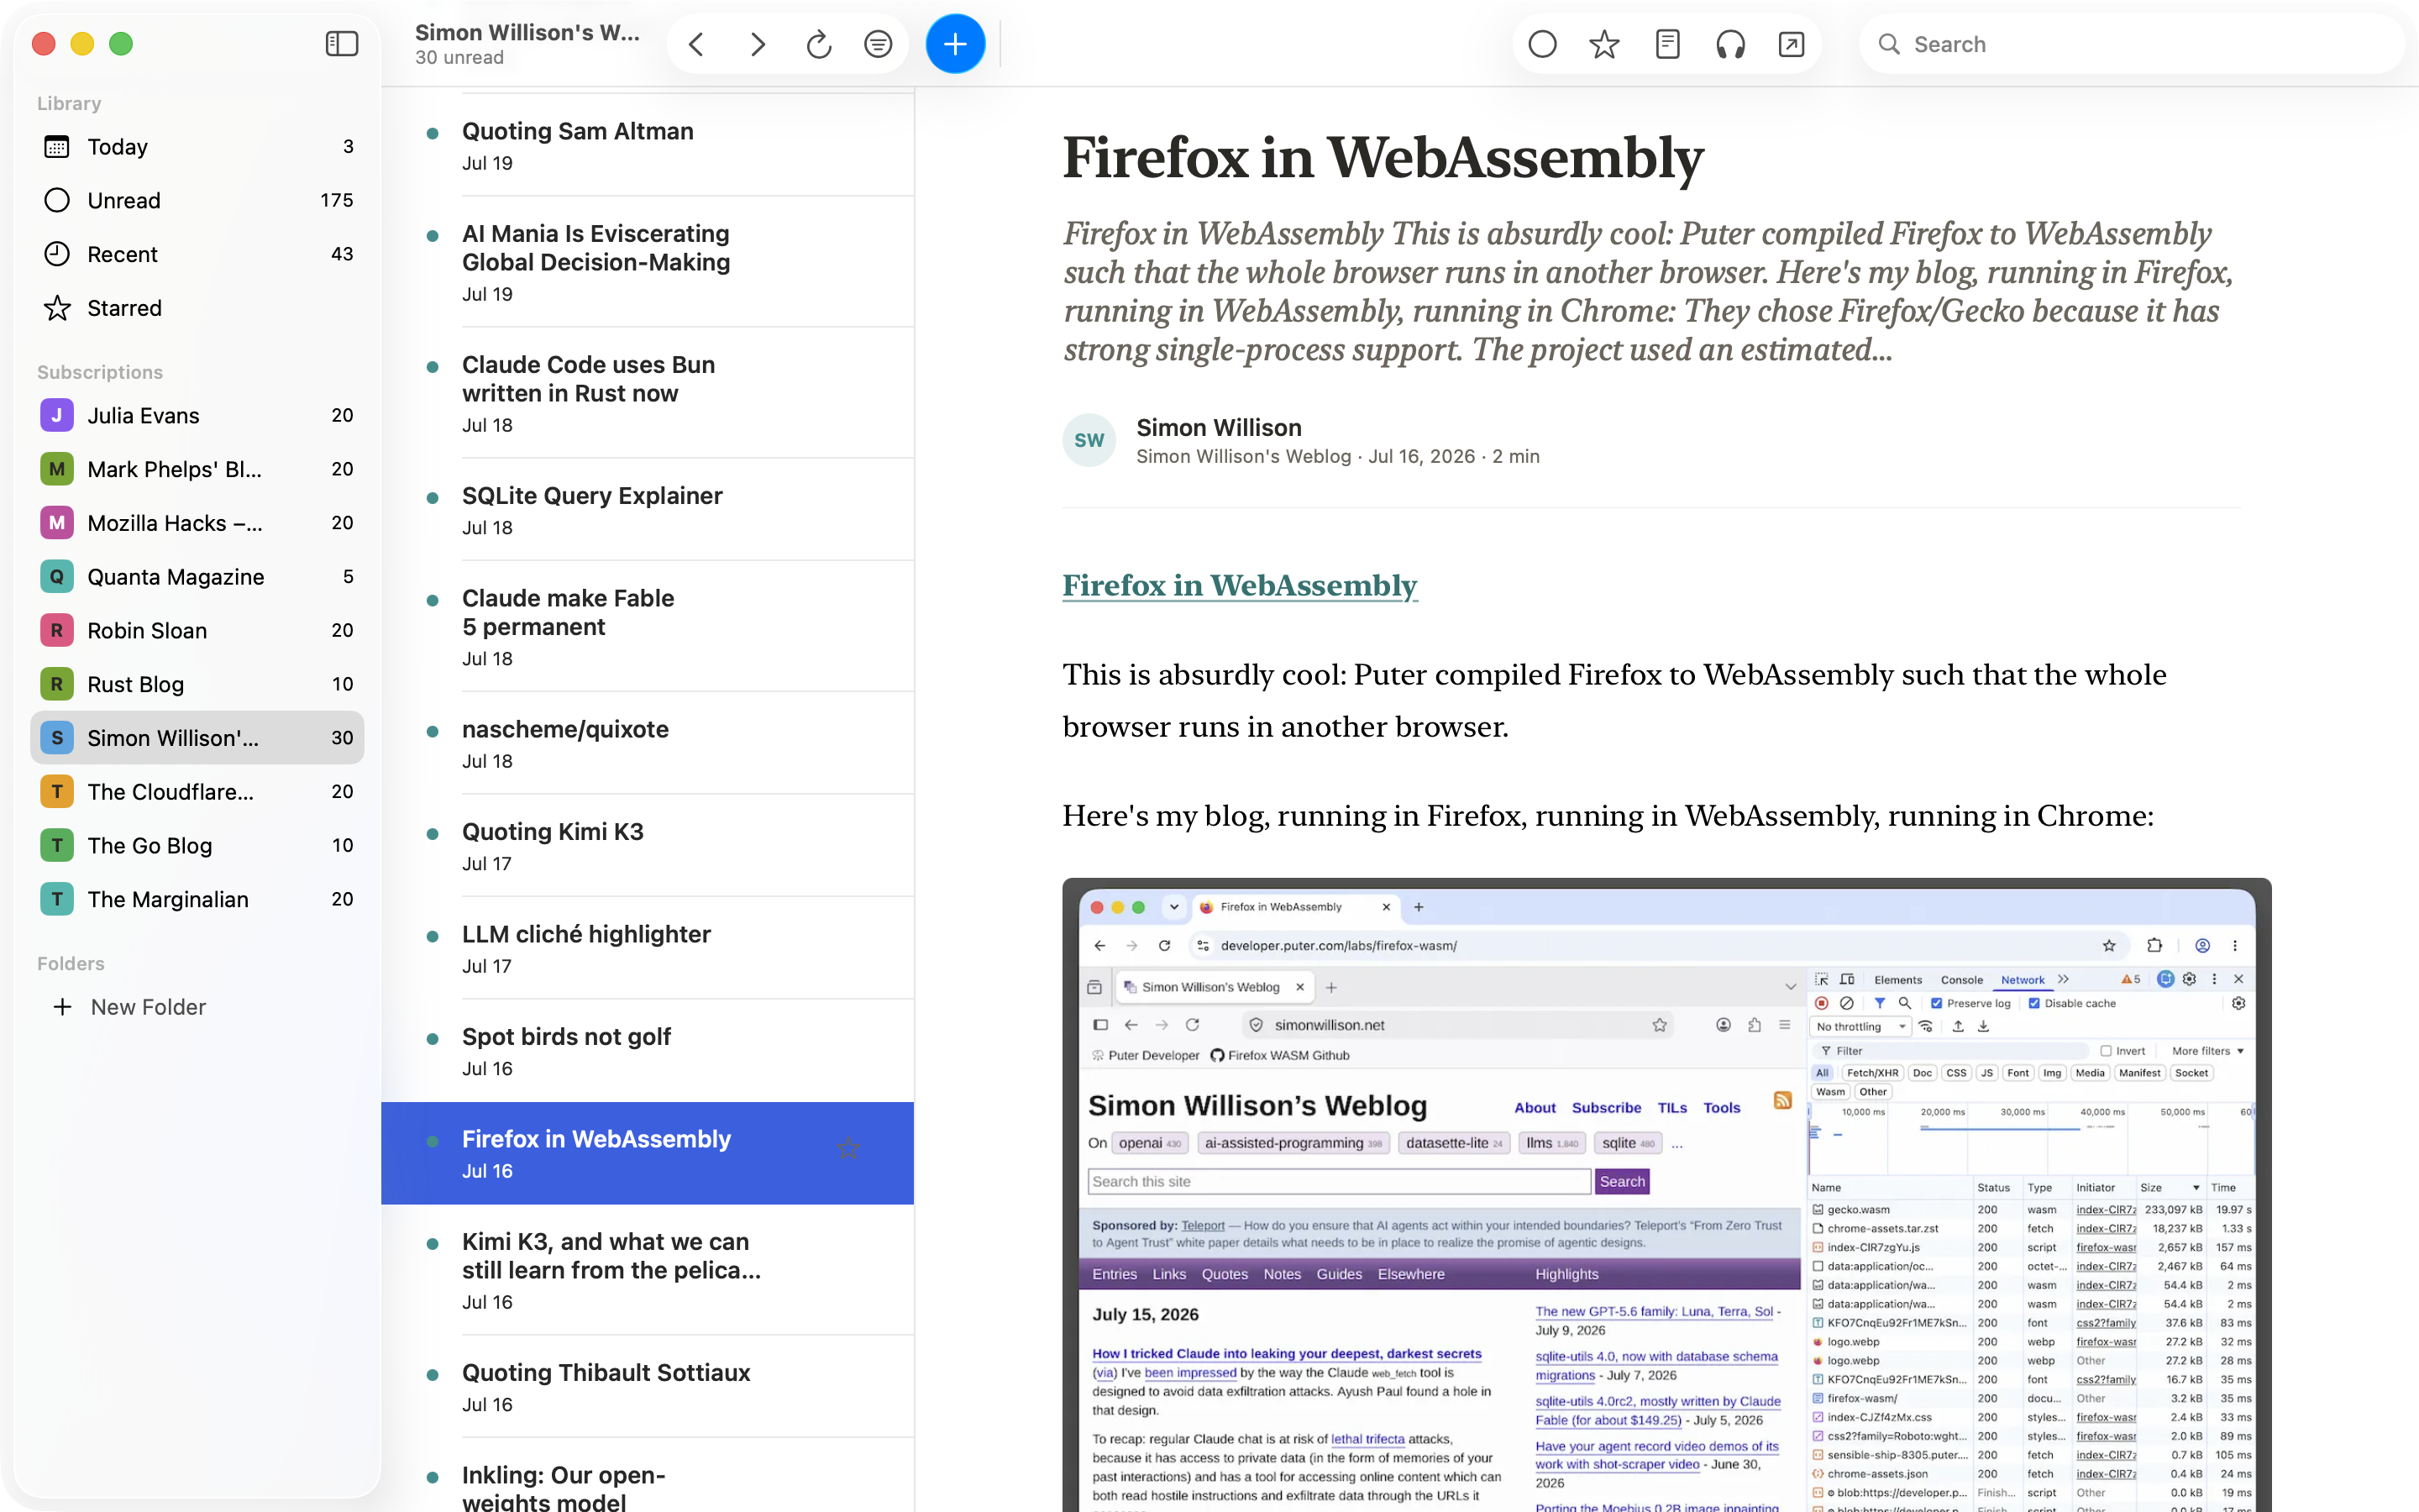Click the unread dot beside 'Quoting Kimi K3'
2419x1512 pixels.
click(x=433, y=834)
